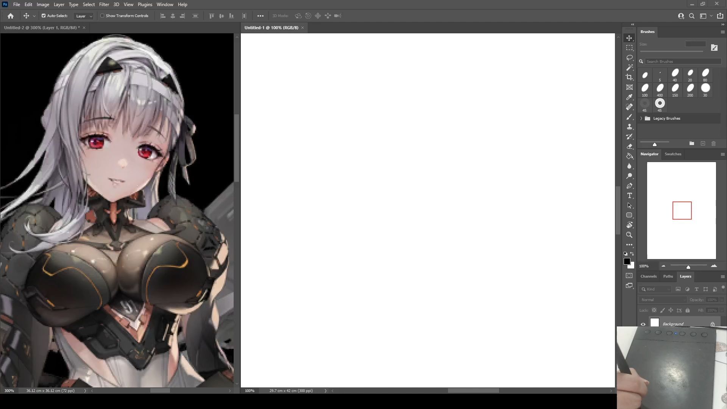Select the Pen tool
The height and width of the screenshot is (409, 727).
tap(629, 186)
